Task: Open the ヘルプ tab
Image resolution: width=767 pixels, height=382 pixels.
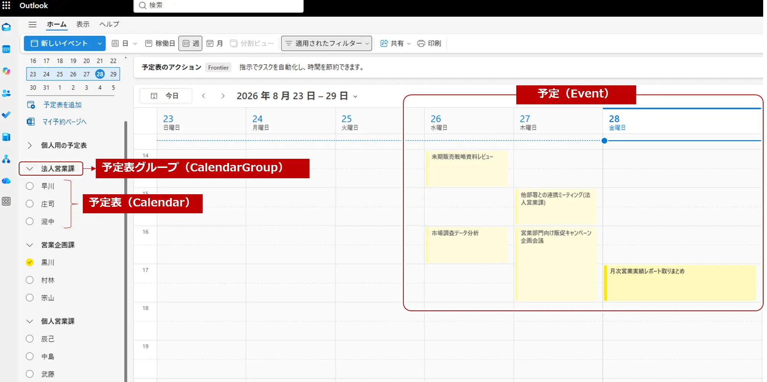Action: (x=110, y=24)
